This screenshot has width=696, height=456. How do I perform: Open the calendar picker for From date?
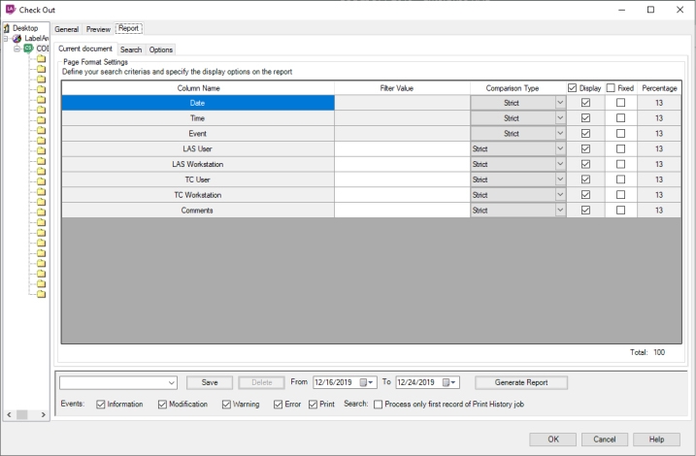(x=367, y=382)
